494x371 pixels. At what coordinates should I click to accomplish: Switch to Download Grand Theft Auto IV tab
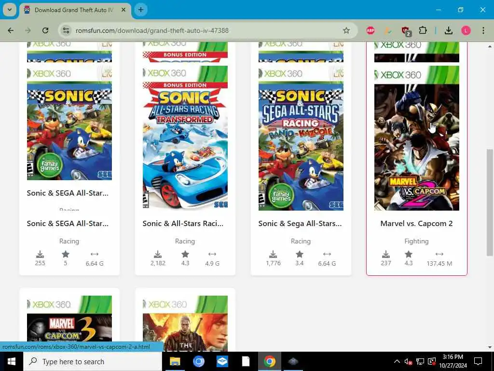click(x=75, y=10)
